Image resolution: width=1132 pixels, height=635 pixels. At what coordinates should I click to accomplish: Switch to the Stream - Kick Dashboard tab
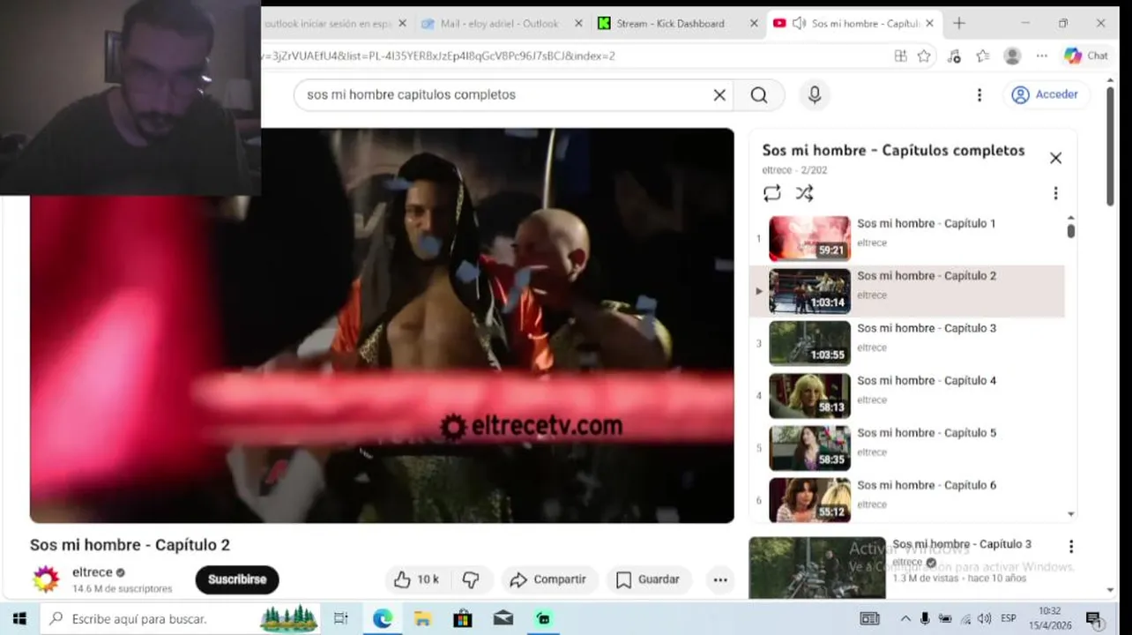tap(676, 24)
